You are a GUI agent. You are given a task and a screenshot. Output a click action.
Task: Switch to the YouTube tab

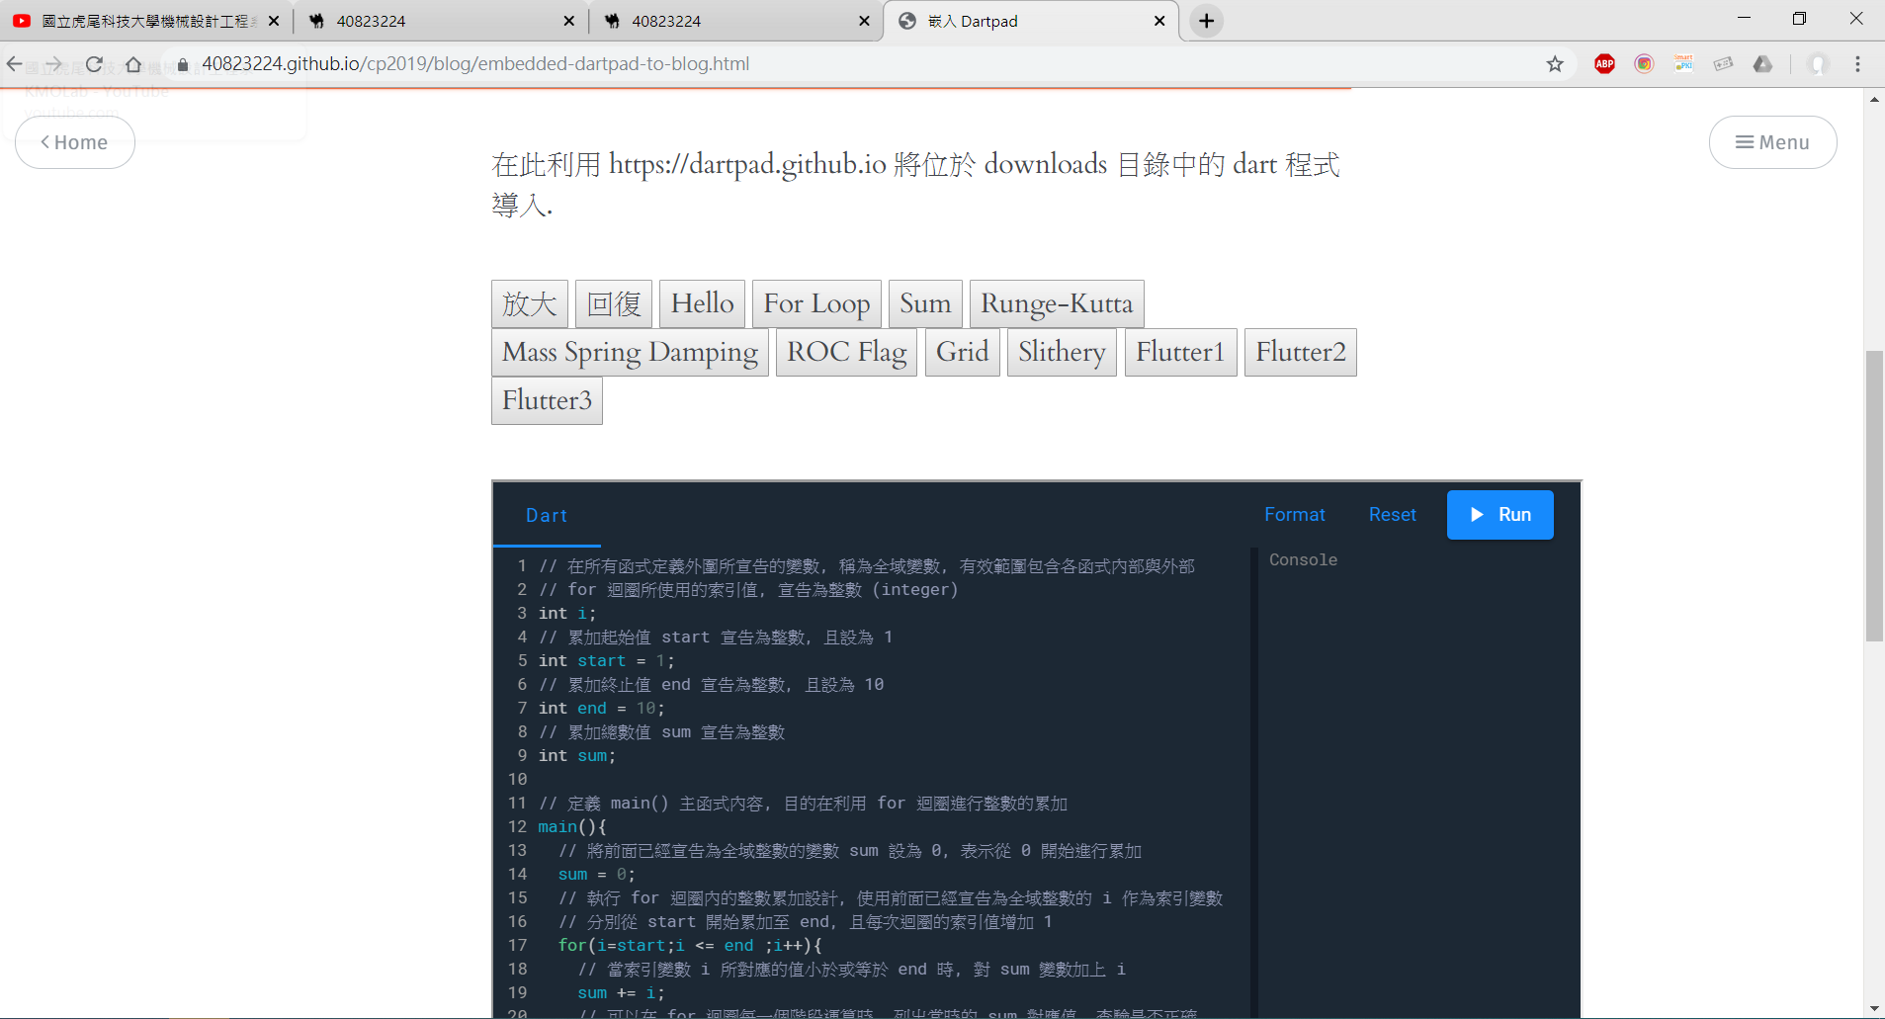(146, 21)
